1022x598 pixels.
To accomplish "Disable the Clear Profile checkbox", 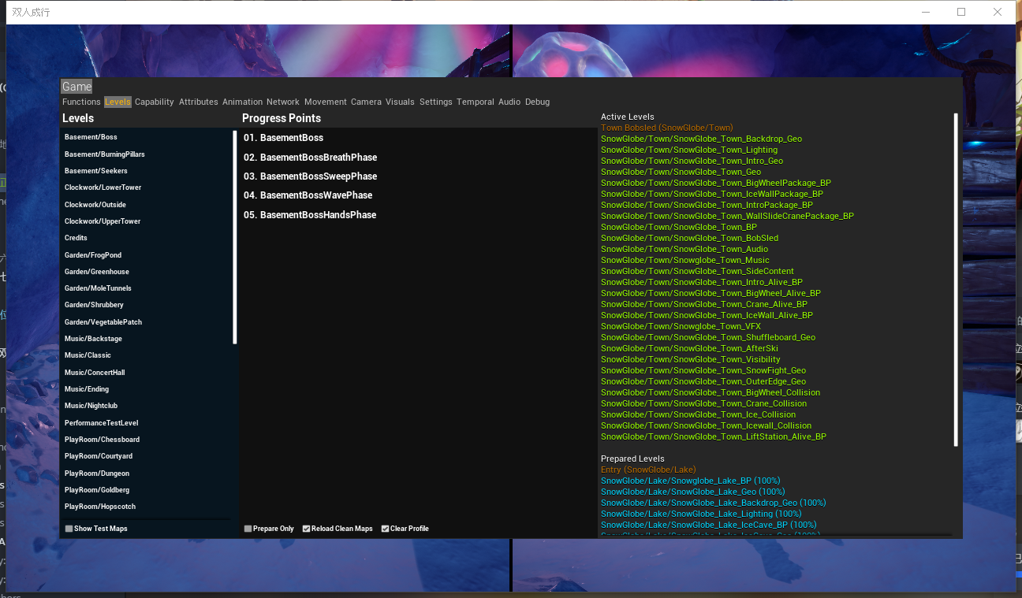I will (x=386, y=529).
